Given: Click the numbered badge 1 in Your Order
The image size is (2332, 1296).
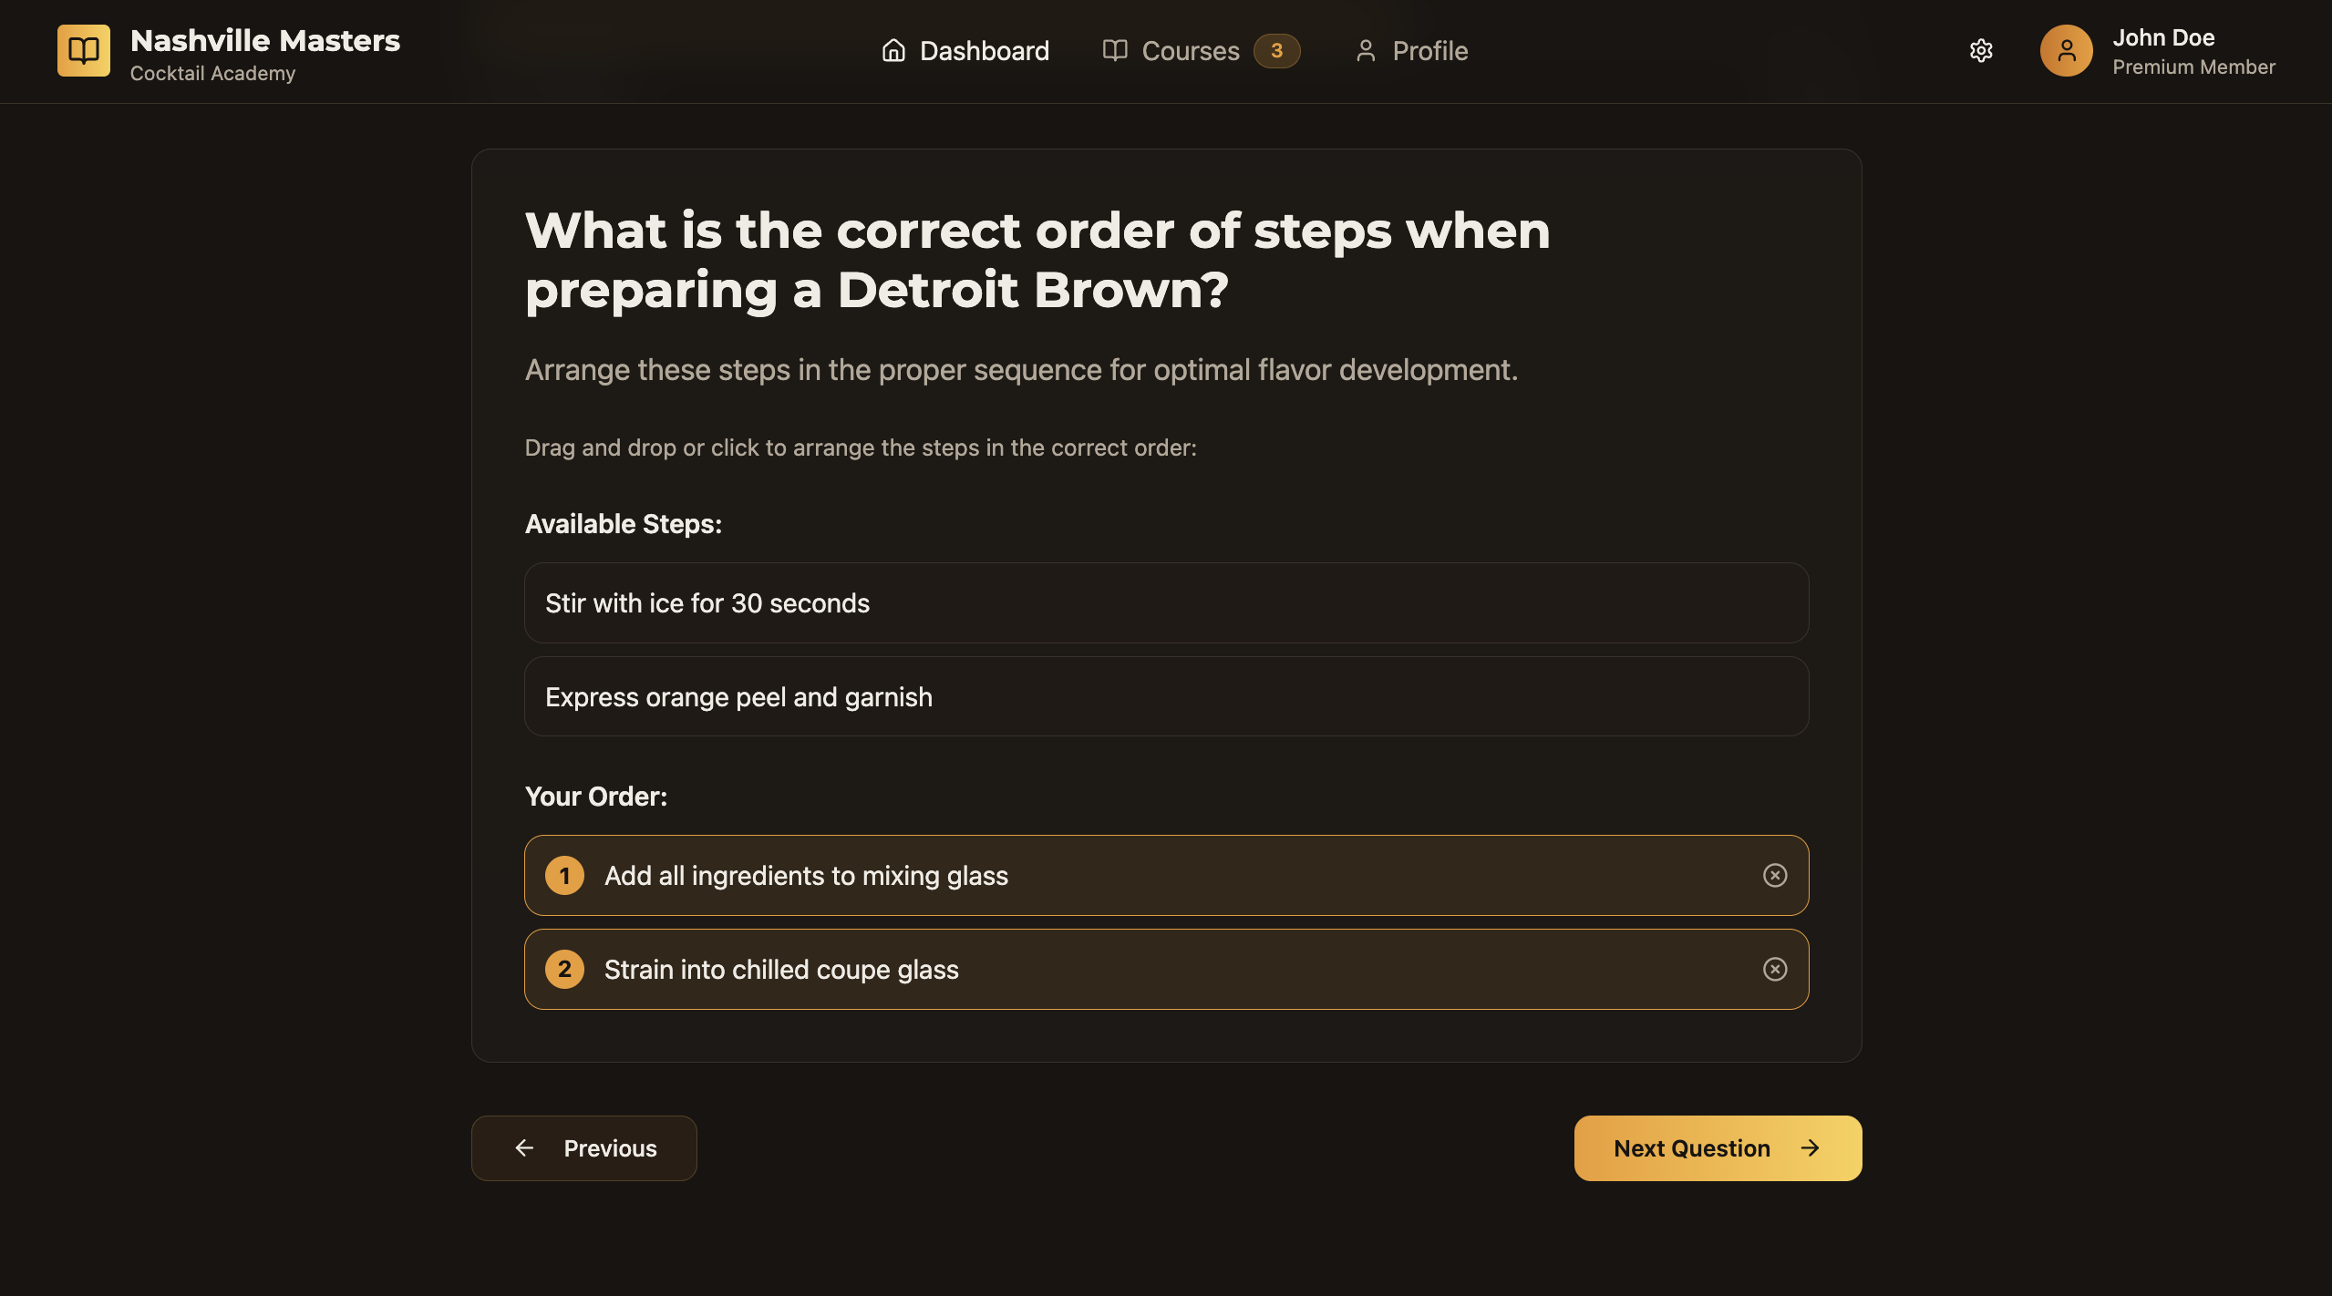Looking at the screenshot, I should click(x=564, y=875).
